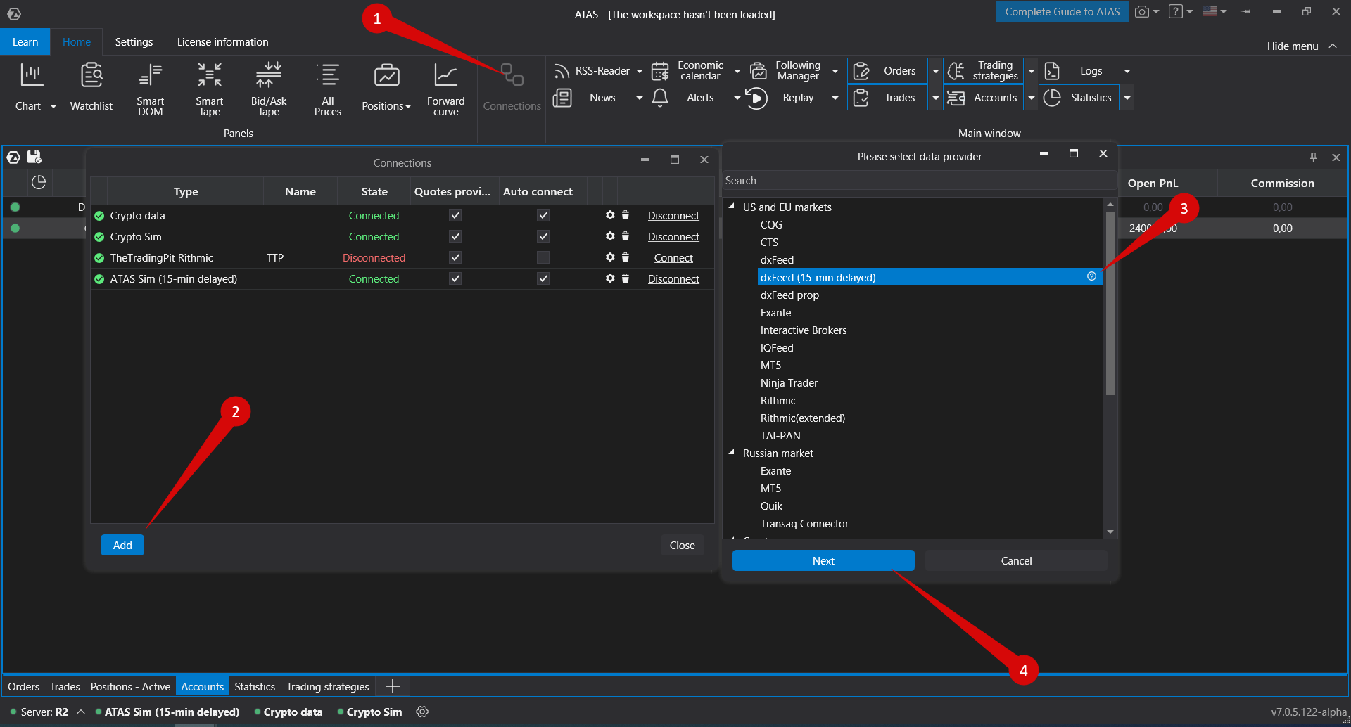Launch the Smart DOM panel

click(150, 87)
